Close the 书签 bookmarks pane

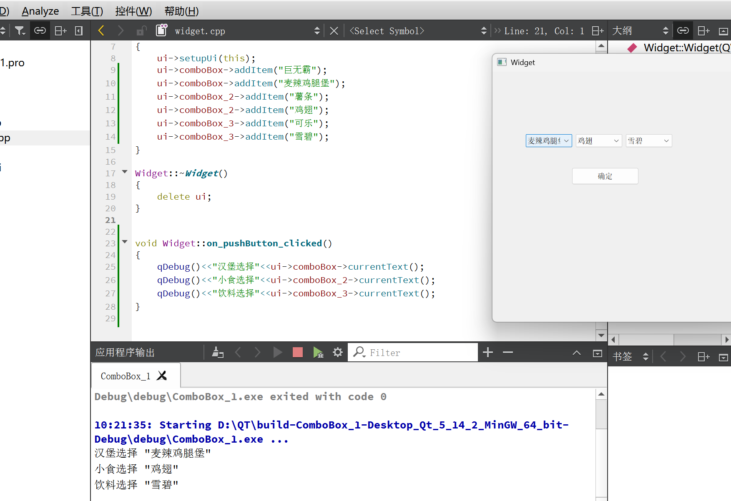tap(723, 357)
